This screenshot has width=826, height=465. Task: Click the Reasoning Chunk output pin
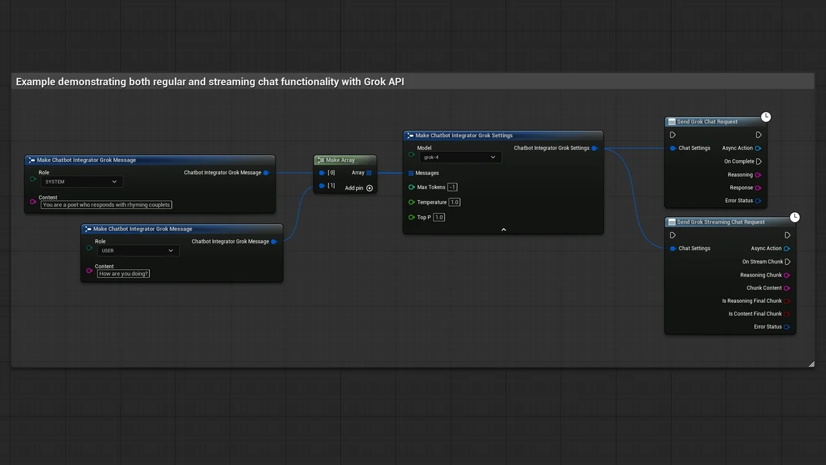tap(787, 275)
